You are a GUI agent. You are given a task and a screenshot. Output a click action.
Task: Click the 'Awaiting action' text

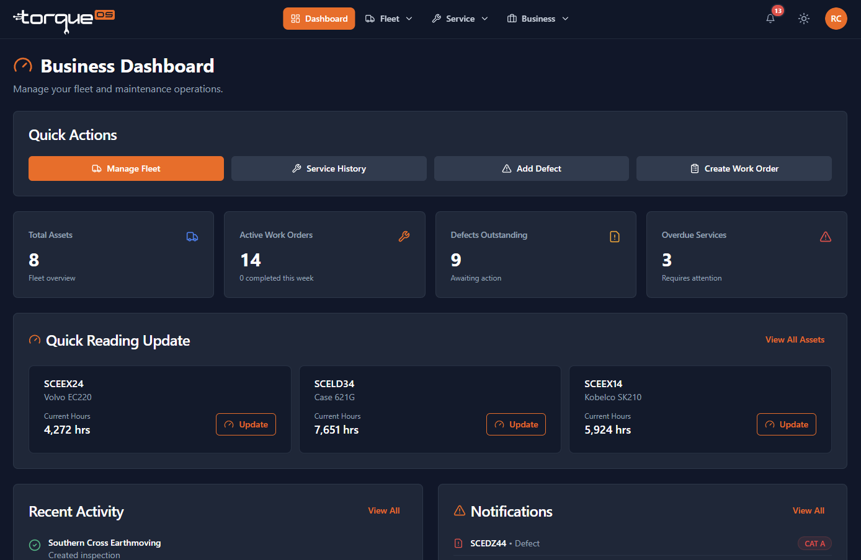(476, 278)
